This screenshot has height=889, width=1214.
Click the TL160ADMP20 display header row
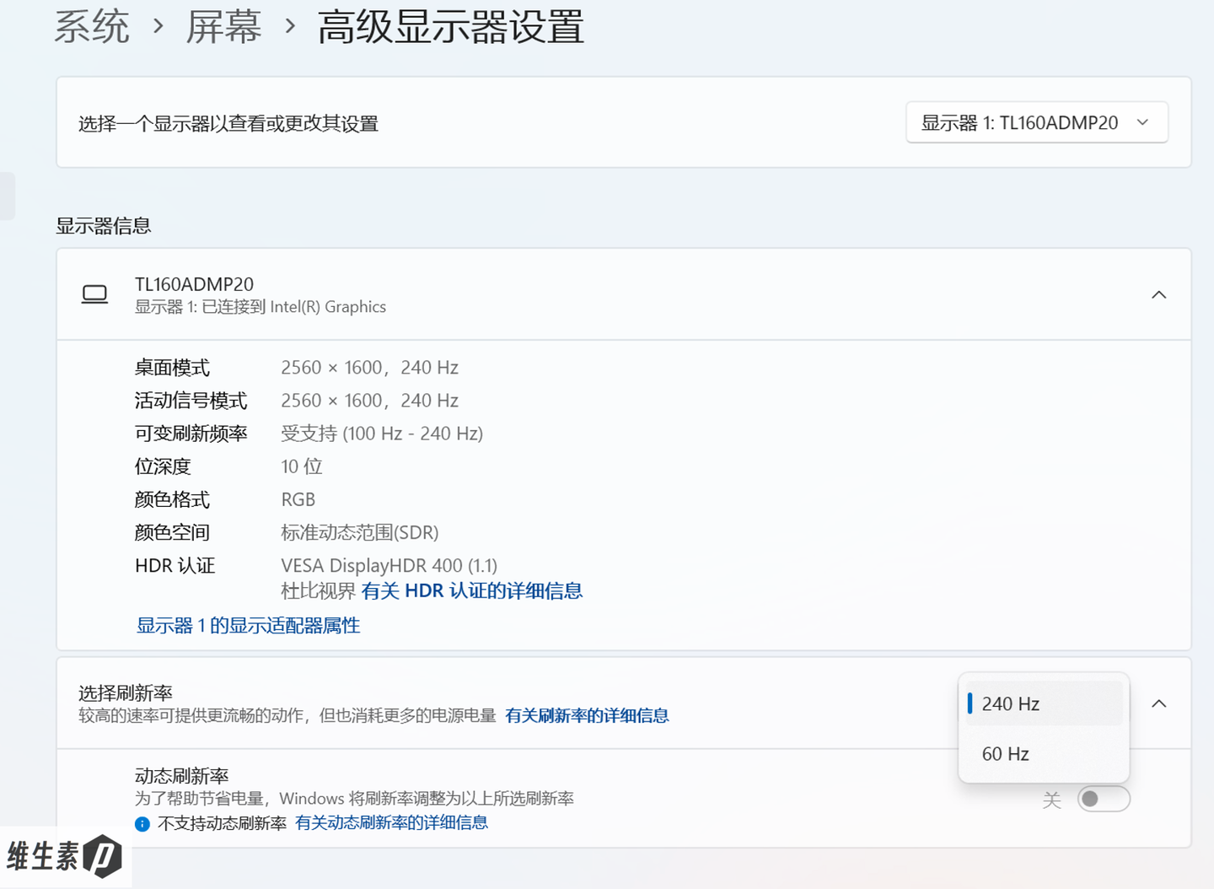click(x=624, y=294)
